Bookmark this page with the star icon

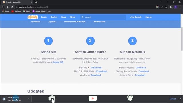point(166,7)
